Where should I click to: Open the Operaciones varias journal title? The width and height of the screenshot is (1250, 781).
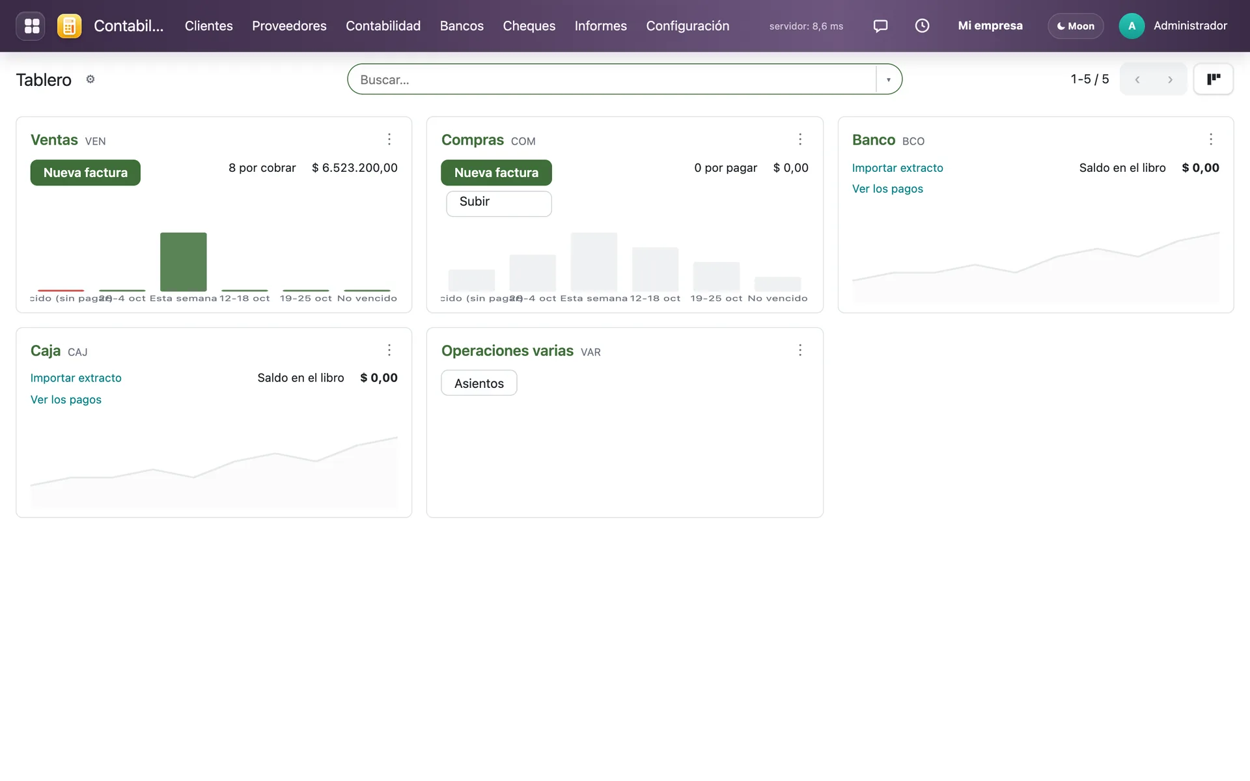[507, 351]
